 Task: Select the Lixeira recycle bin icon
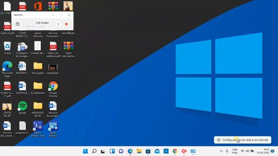click(x=7, y=48)
